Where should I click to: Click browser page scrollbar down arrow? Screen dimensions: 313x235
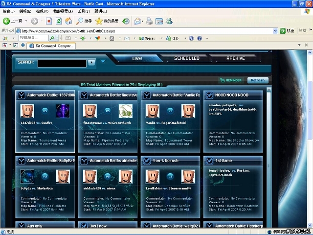(310, 225)
